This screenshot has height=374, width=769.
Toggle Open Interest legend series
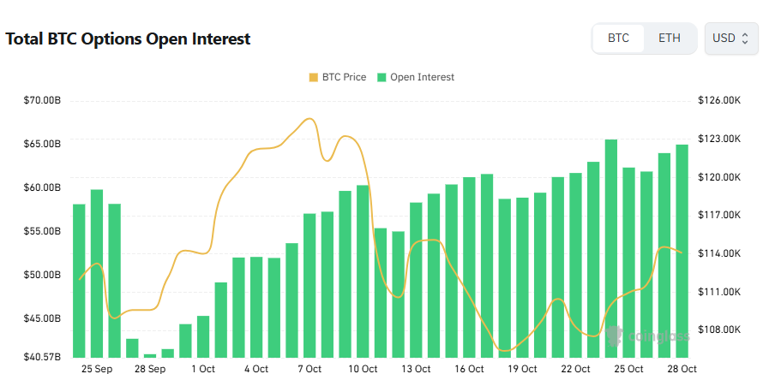[x=422, y=77]
